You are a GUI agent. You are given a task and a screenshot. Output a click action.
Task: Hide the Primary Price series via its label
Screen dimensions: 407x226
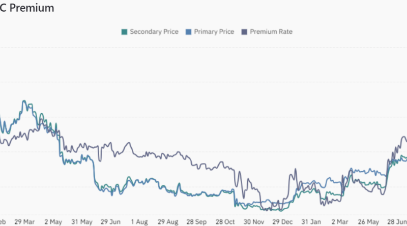pyautogui.click(x=214, y=32)
